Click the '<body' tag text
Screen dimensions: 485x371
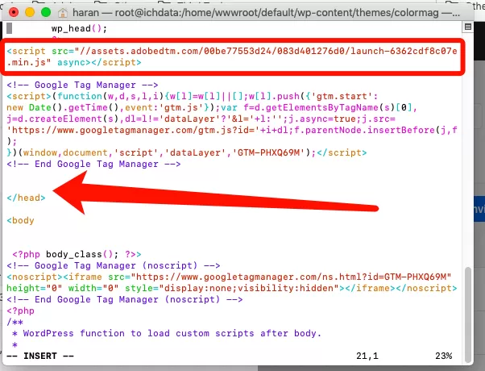20,220
